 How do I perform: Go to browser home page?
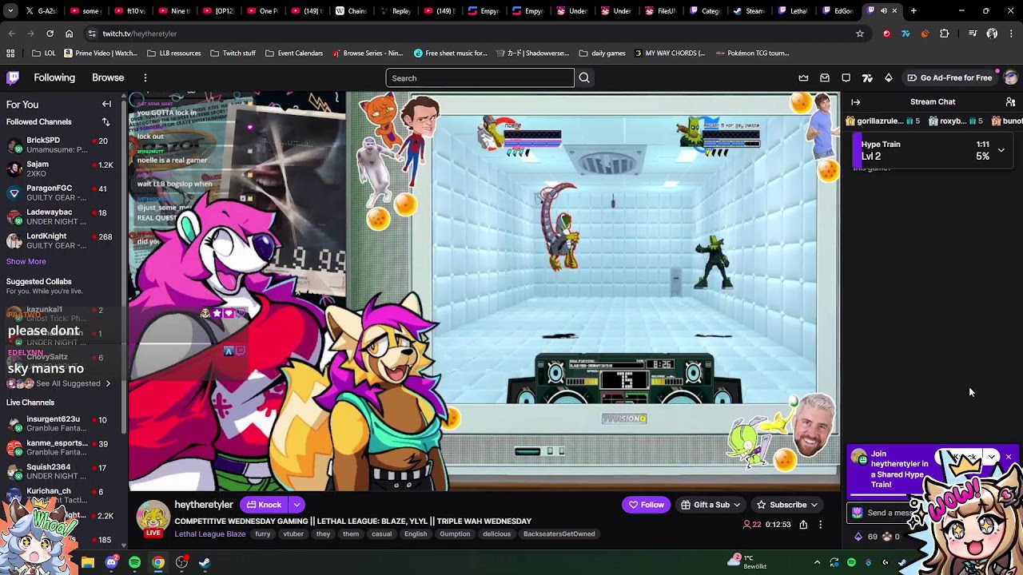click(x=70, y=34)
